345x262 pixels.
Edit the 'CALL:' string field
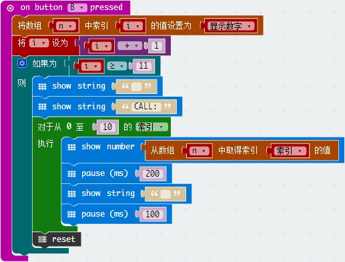pyautogui.click(x=146, y=107)
